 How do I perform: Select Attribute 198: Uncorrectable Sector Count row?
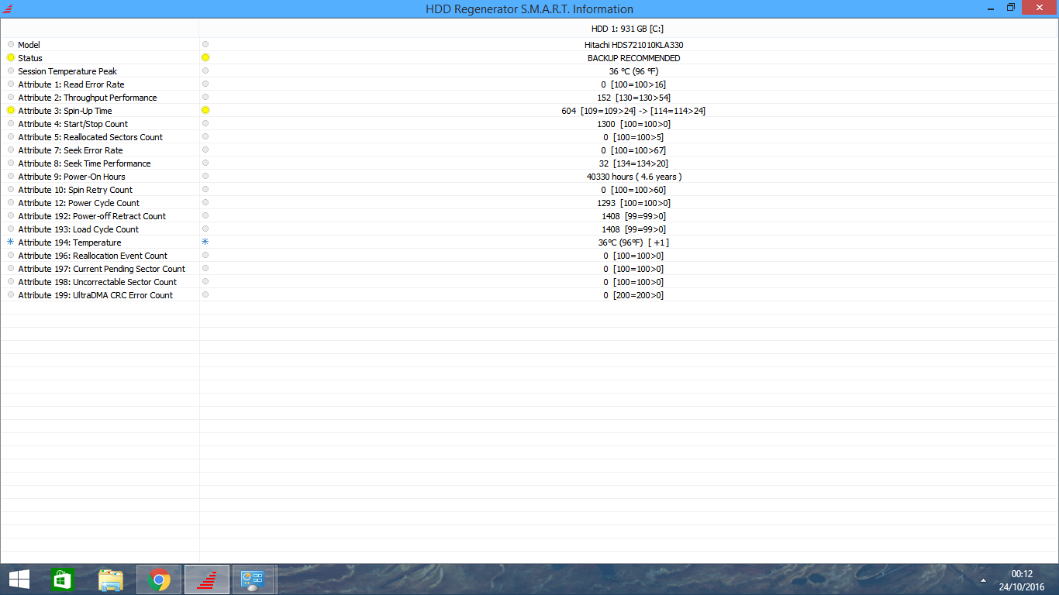click(x=98, y=282)
